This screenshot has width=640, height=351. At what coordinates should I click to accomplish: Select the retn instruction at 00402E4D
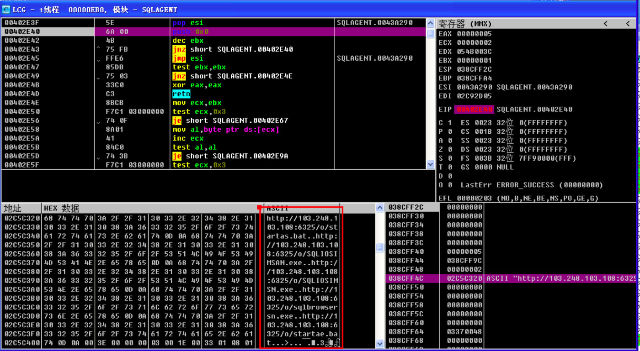[x=181, y=94]
